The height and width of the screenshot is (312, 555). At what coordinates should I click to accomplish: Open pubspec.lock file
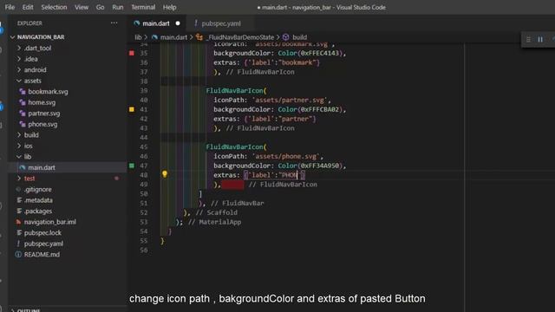42,233
